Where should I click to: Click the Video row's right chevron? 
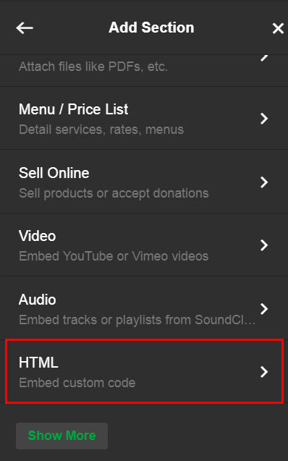point(264,245)
